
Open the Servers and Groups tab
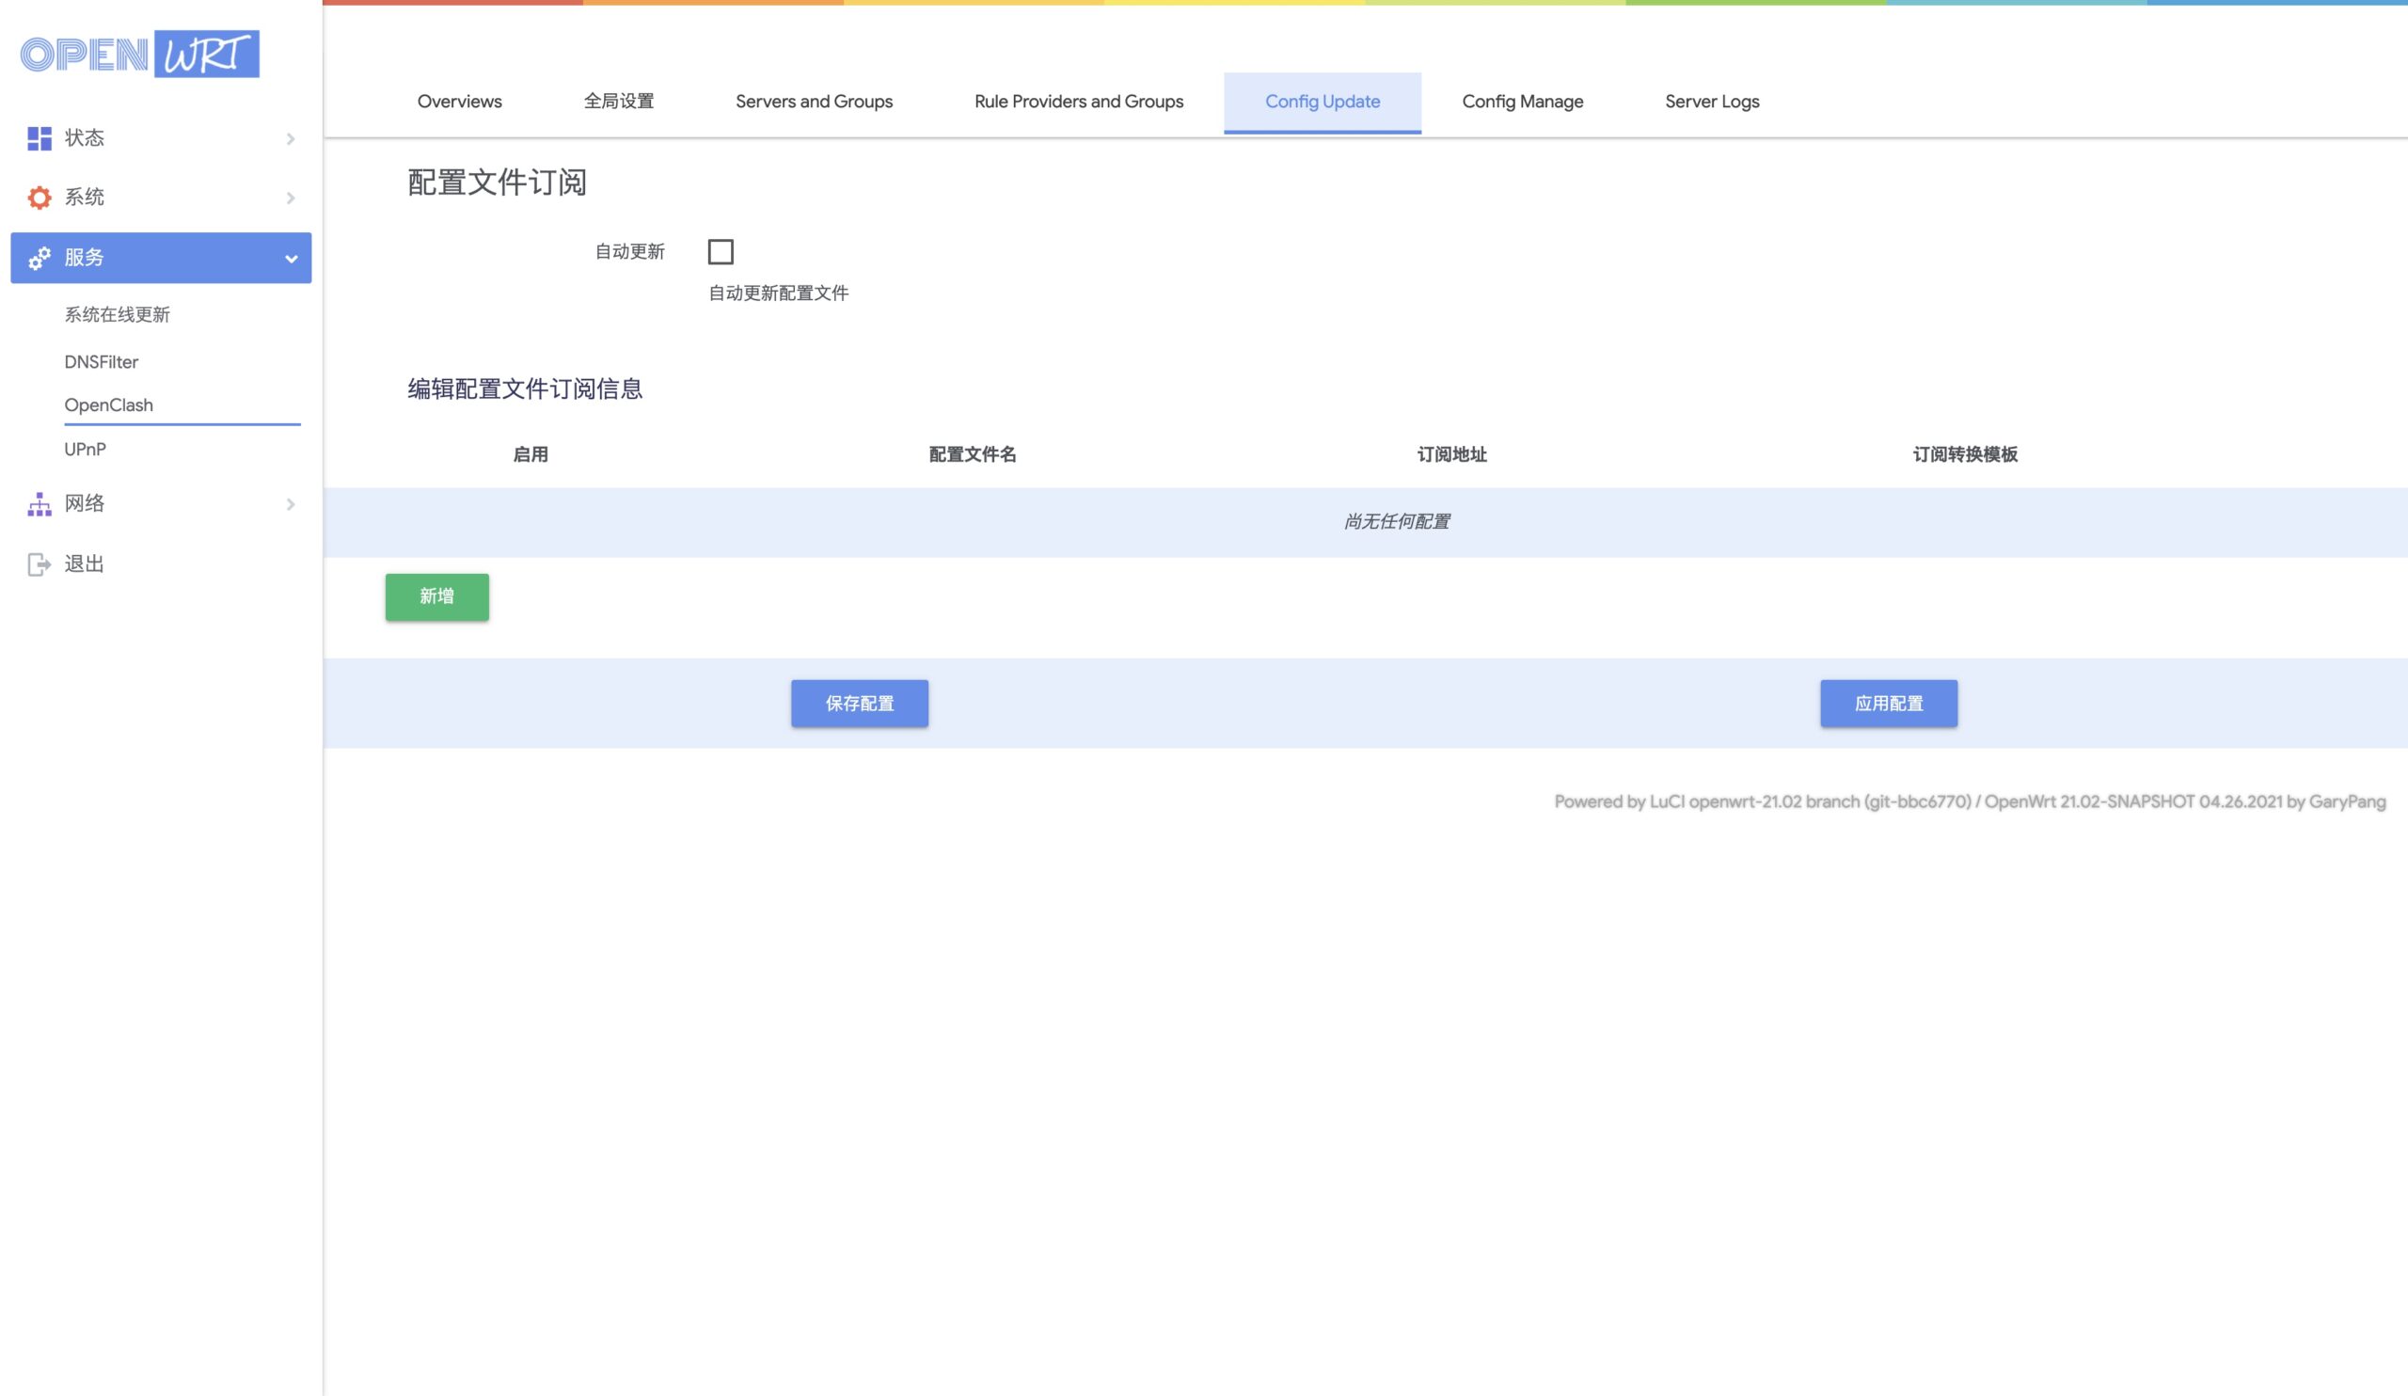(x=815, y=102)
